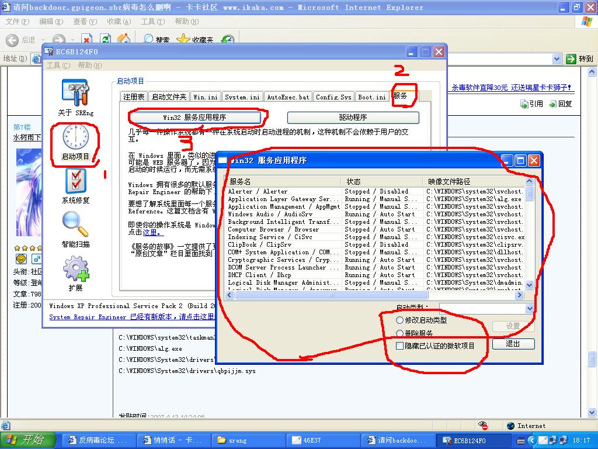
Task: Switch to System.ini tab
Action: [x=242, y=97]
